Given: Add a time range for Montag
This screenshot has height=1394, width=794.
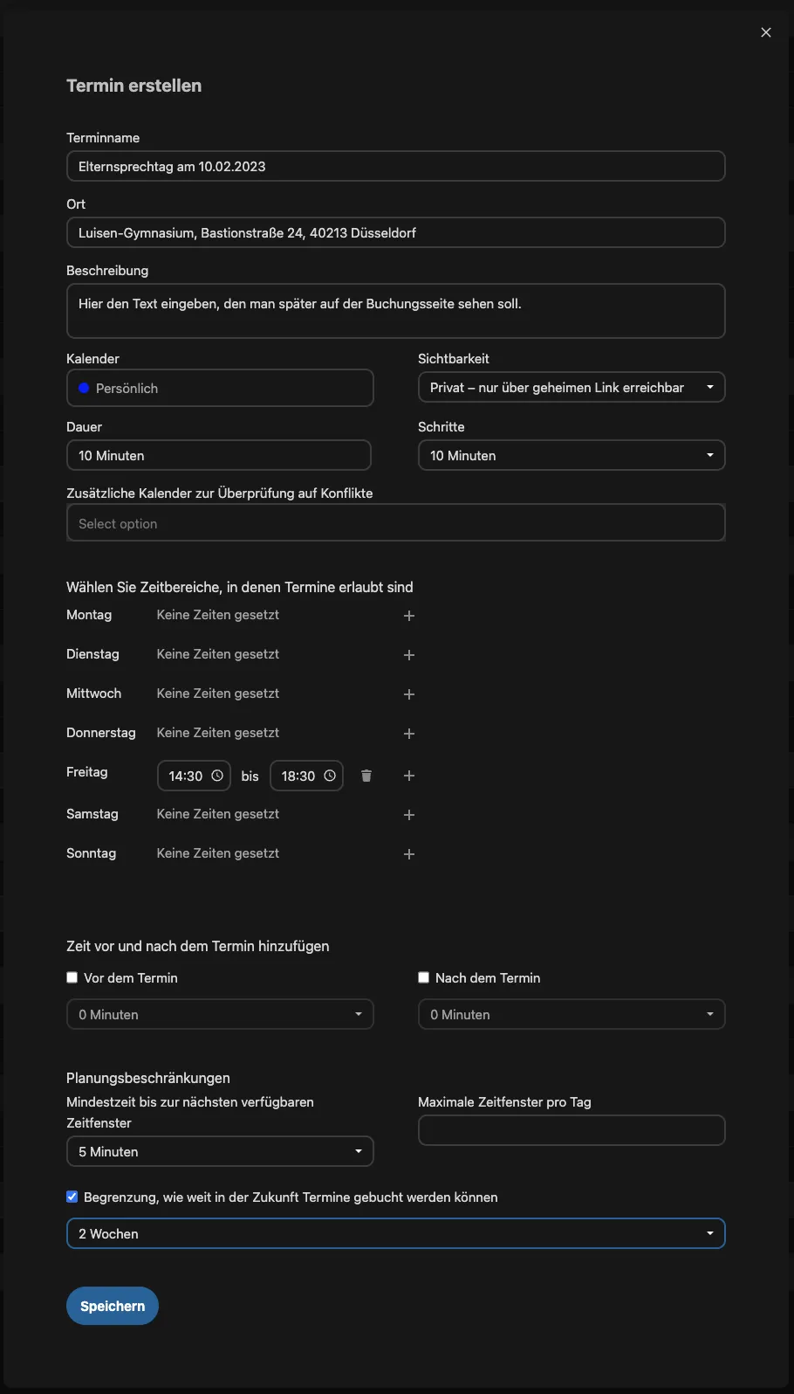Looking at the screenshot, I should click(x=408, y=616).
